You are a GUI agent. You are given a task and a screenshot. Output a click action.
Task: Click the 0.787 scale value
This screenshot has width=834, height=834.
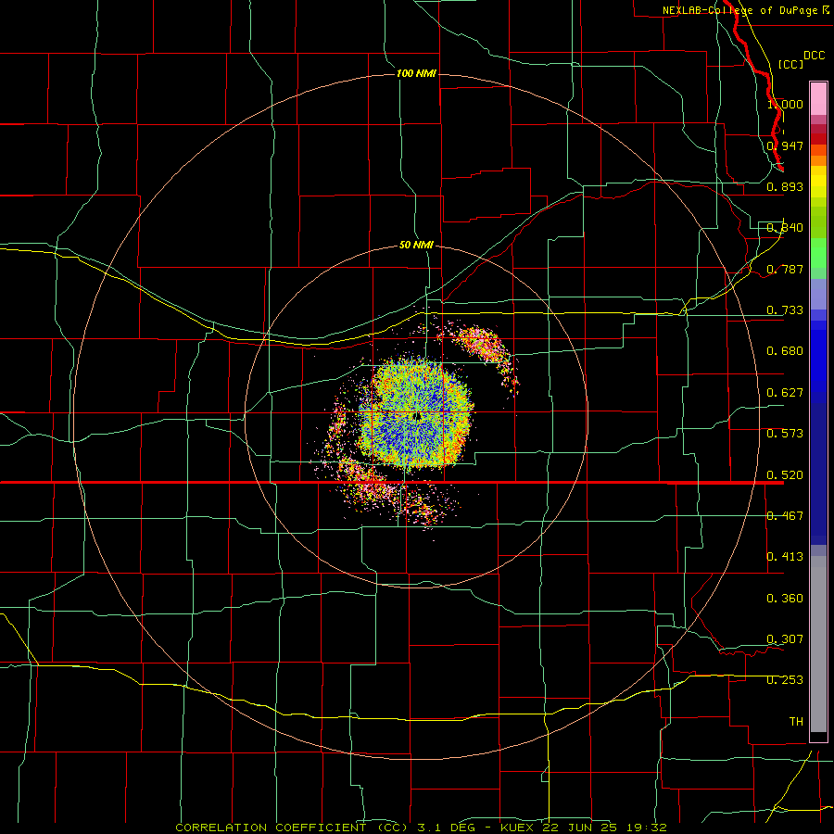pos(785,269)
